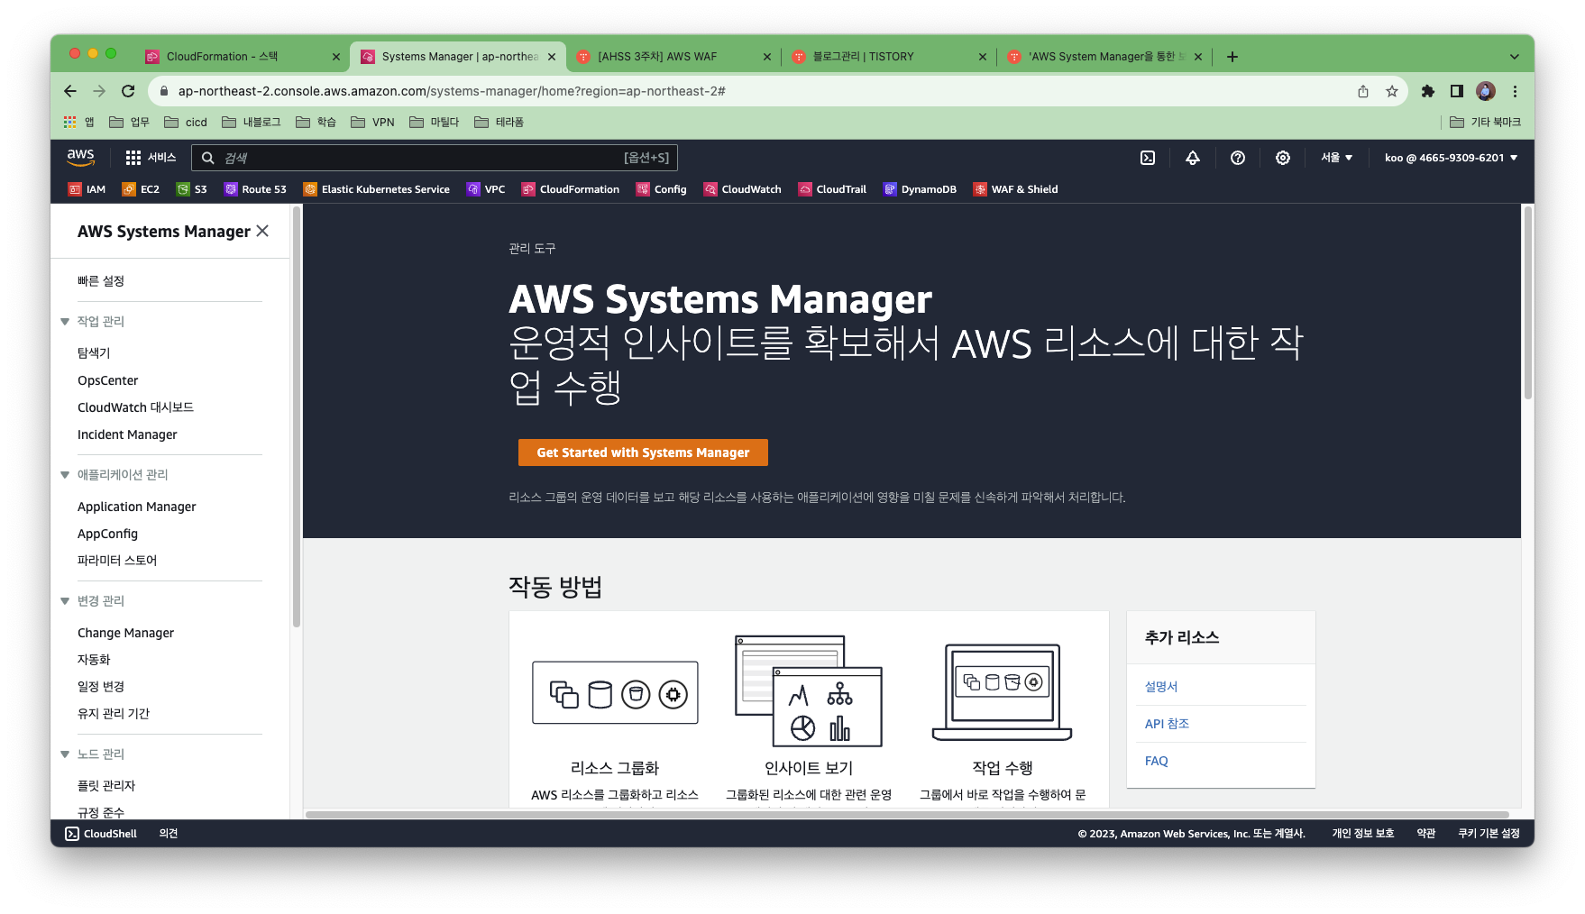Open Route 53 service shortcut
The height and width of the screenshot is (914, 1585).
tap(255, 189)
